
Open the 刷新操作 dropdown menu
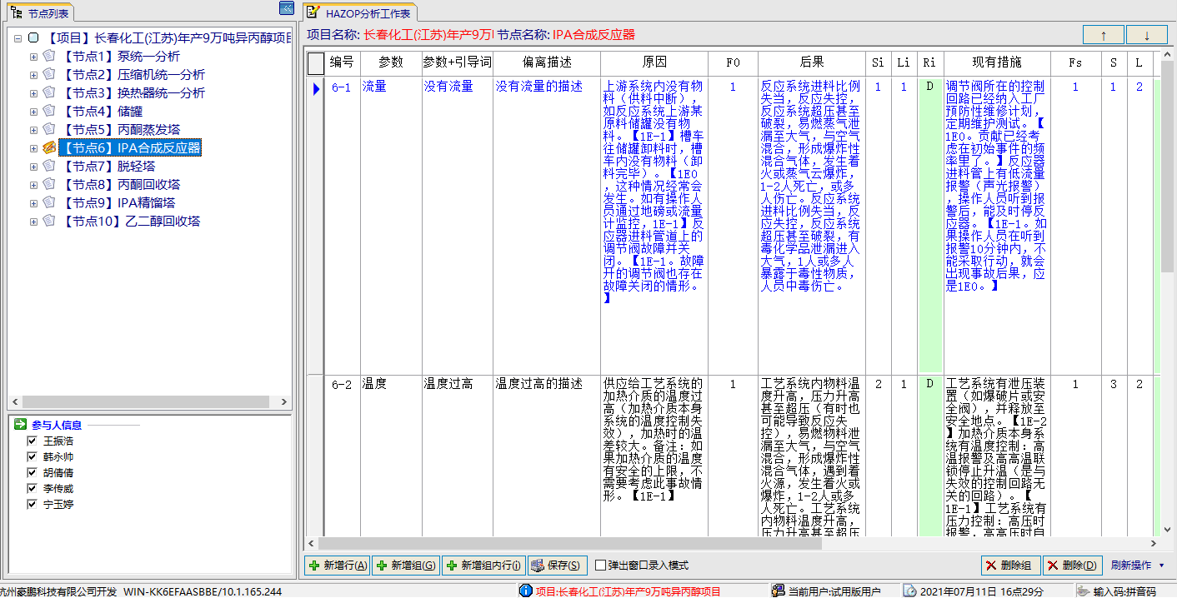1138,566
